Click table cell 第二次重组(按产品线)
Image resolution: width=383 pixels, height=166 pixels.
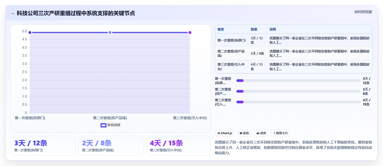pyautogui.click(x=232, y=54)
